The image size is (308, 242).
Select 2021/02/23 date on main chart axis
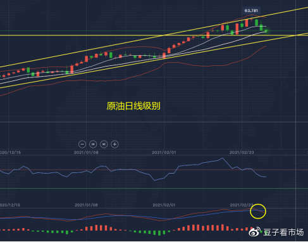pyautogui.click(x=242, y=153)
